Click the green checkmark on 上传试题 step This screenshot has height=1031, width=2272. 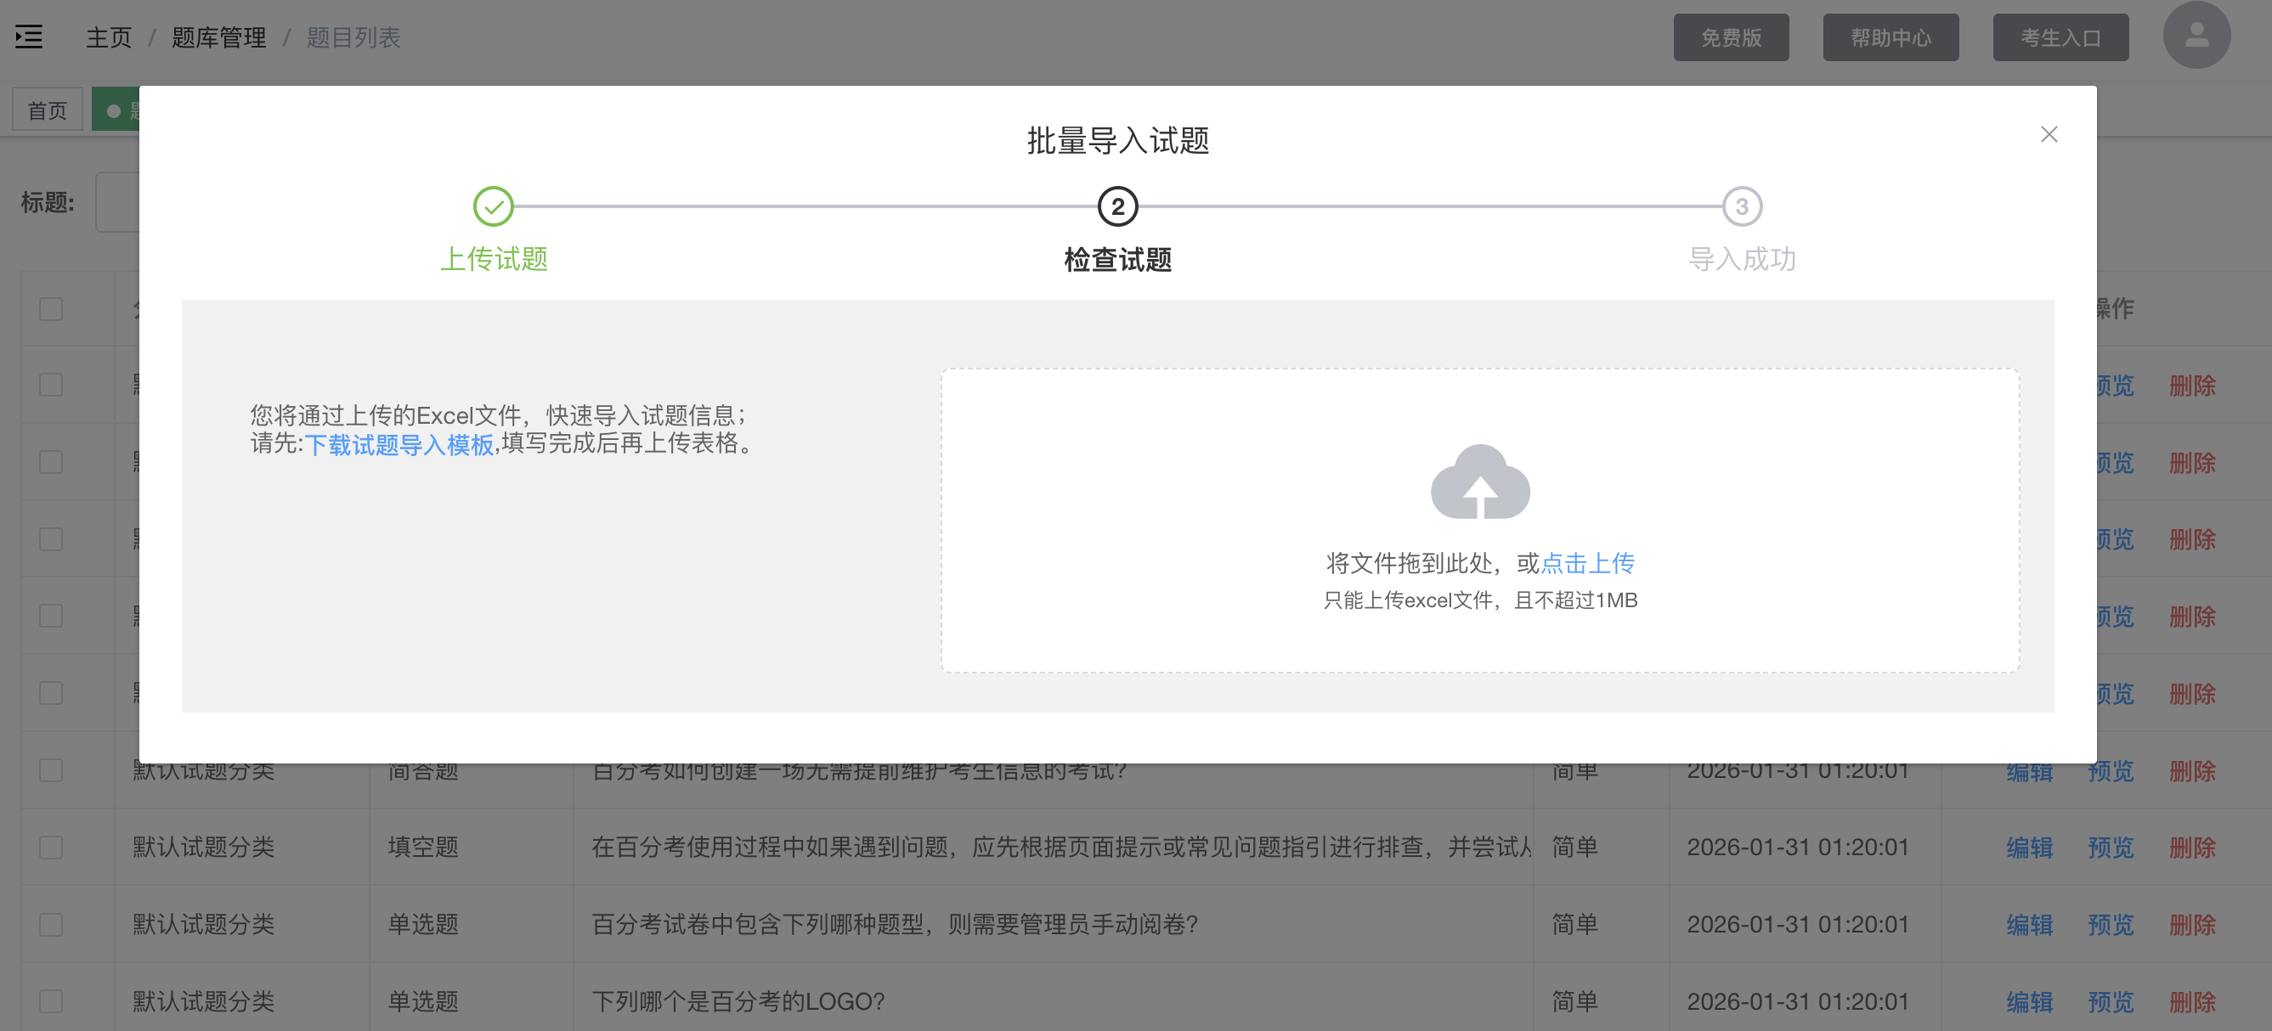tap(495, 205)
